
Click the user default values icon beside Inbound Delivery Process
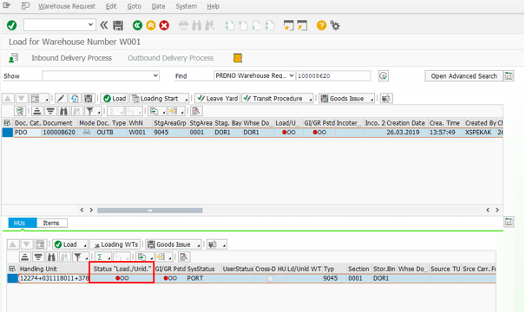pos(13,58)
